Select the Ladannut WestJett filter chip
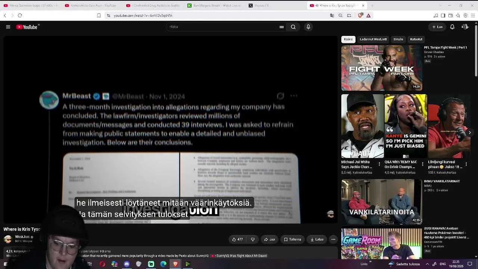Viewport: 478px width, 269px height. tap(373, 39)
